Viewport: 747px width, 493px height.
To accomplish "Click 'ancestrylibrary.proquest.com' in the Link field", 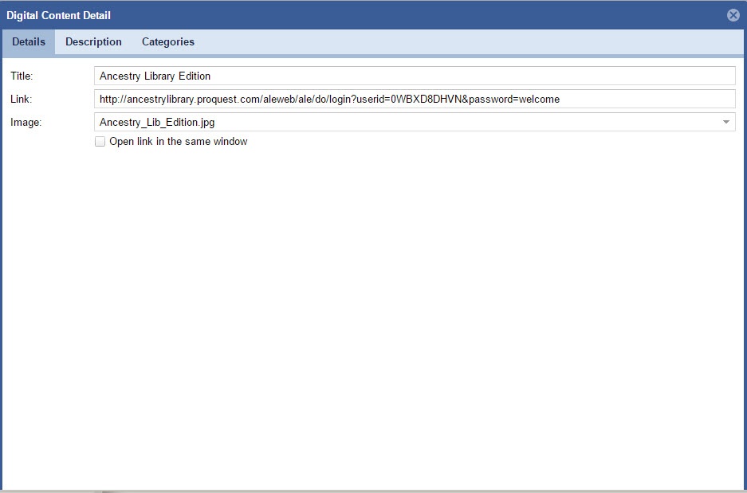I will click(x=191, y=100).
